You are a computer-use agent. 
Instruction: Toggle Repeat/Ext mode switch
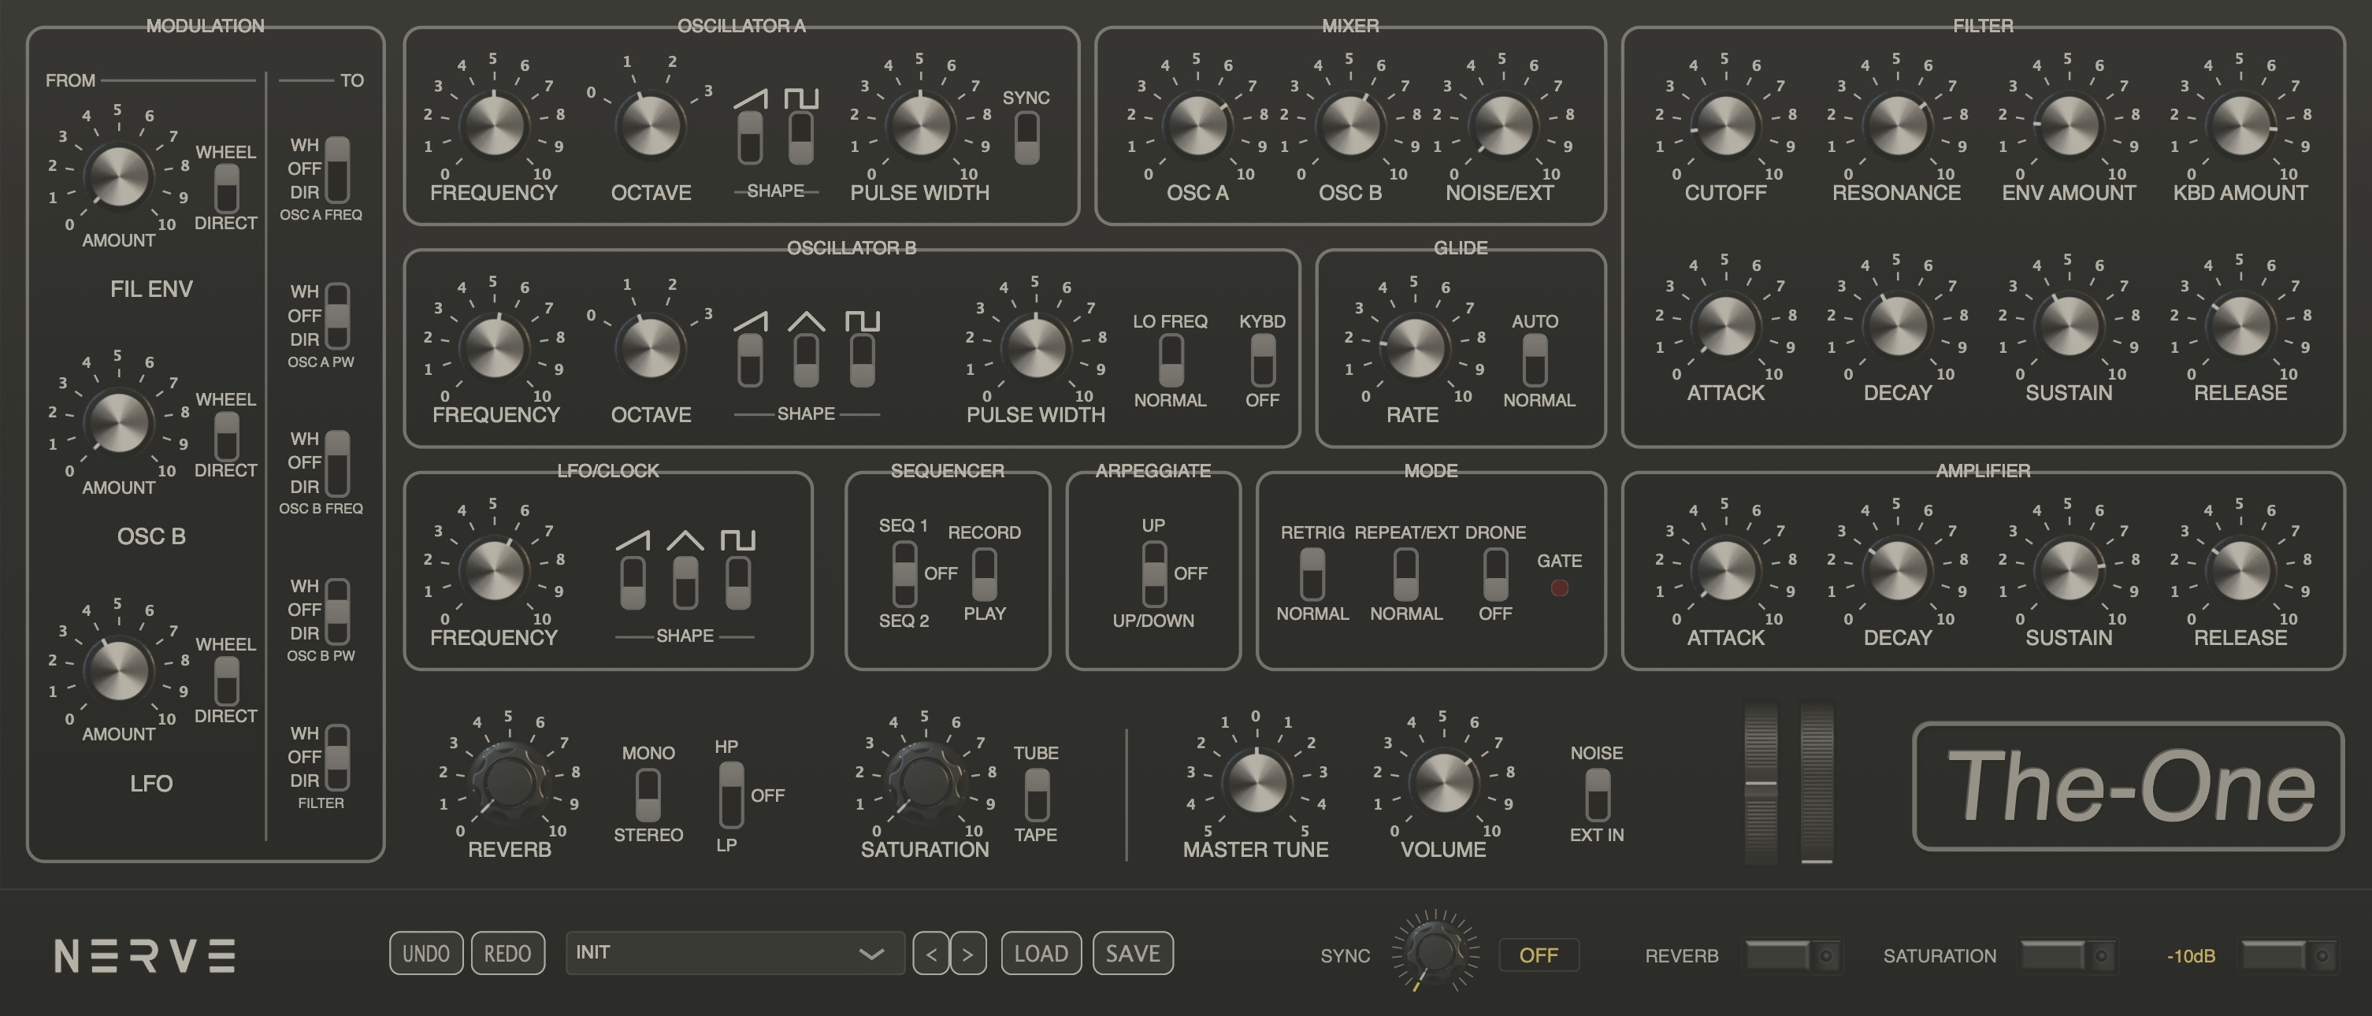pos(1405,574)
